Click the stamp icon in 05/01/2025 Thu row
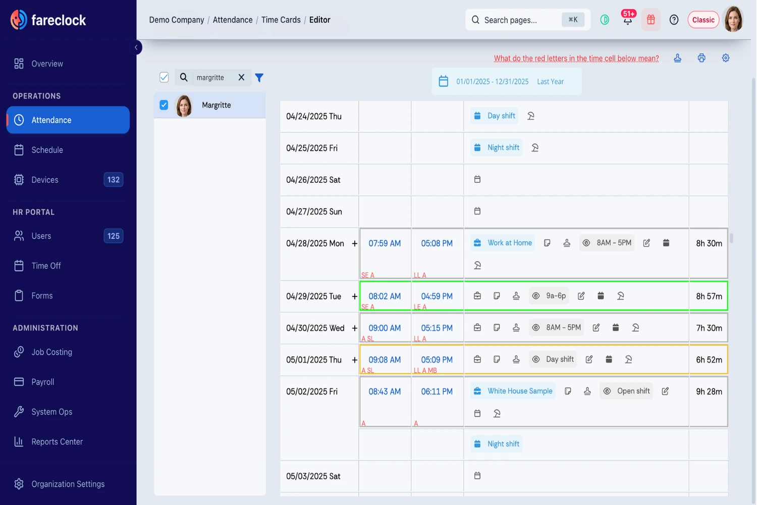This screenshot has height=505, width=757. [x=516, y=360]
